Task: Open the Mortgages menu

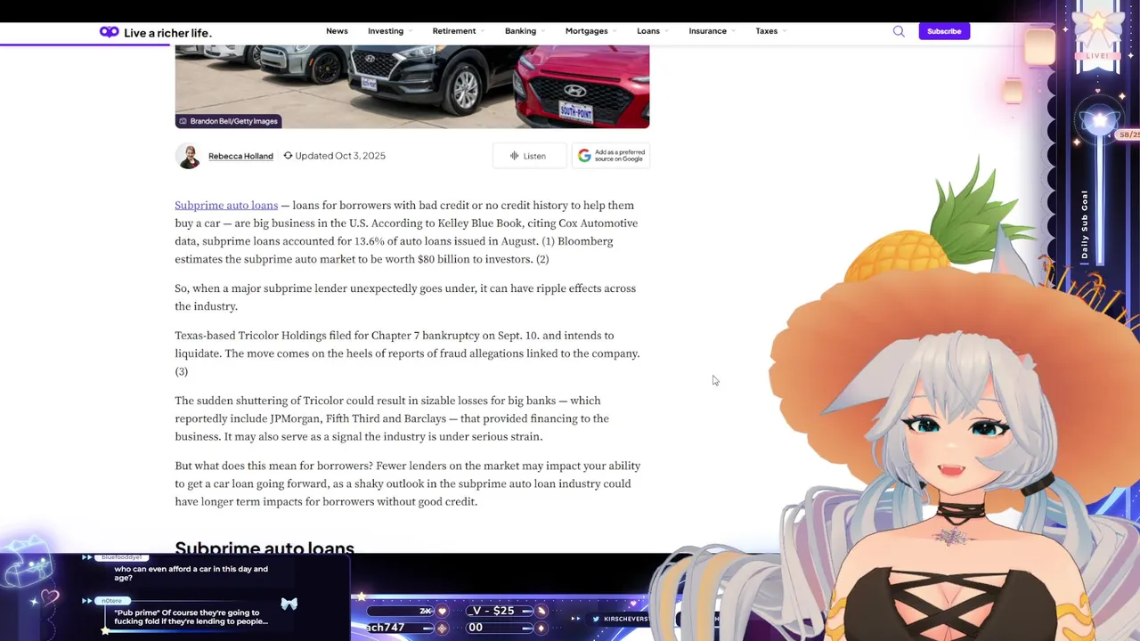Action: (590, 31)
